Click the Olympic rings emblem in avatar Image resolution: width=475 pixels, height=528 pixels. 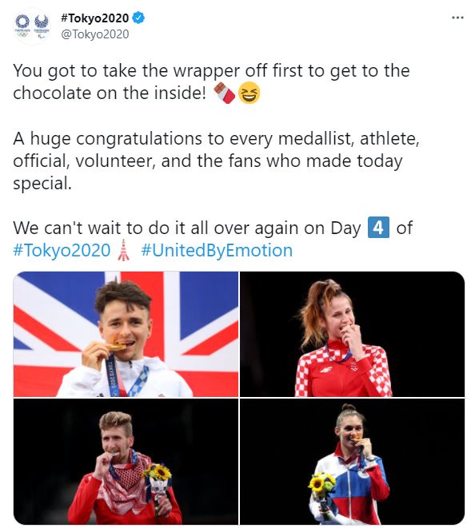click(22, 26)
